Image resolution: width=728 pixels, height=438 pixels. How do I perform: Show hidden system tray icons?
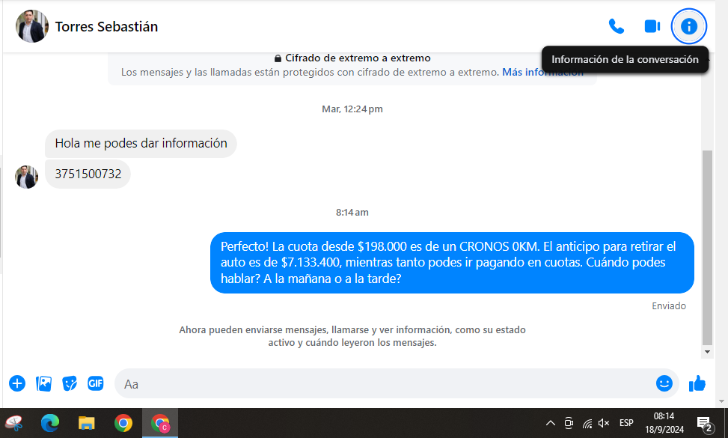551,423
